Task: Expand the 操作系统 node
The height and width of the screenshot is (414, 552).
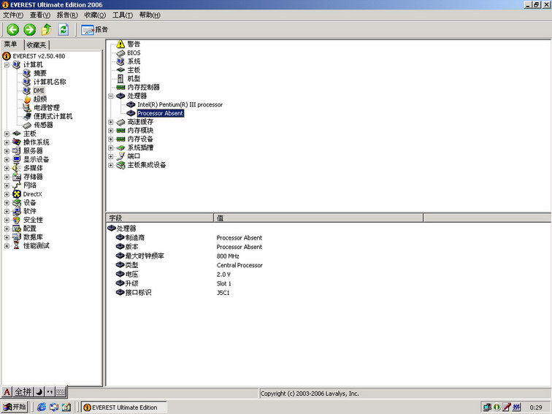Action: [7, 142]
